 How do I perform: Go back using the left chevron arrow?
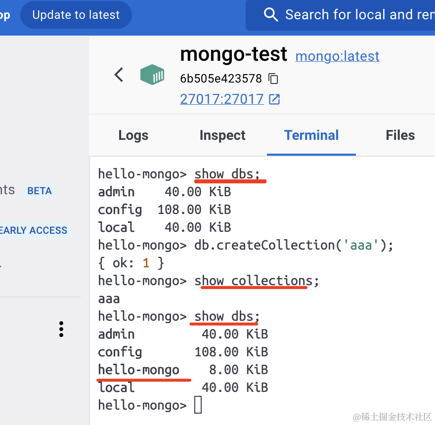click(x=119, y=75)
